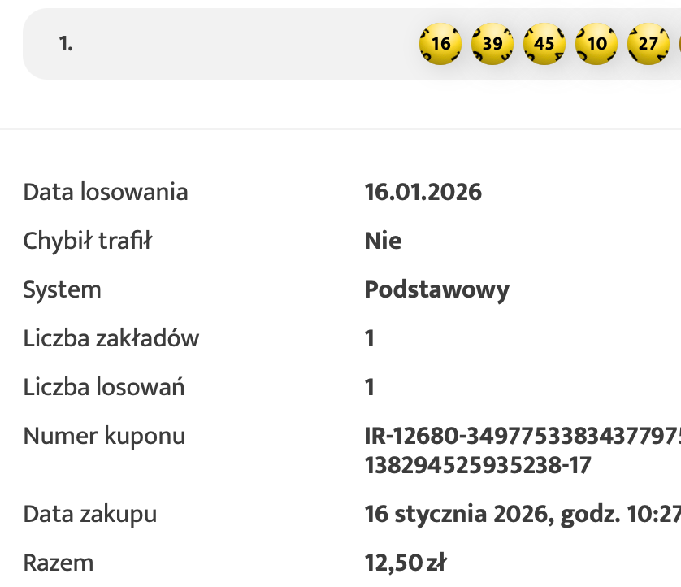The width and height of the screenshot is (681, 587).
Task: Click the "System" label
Action: tap(63, 290)
